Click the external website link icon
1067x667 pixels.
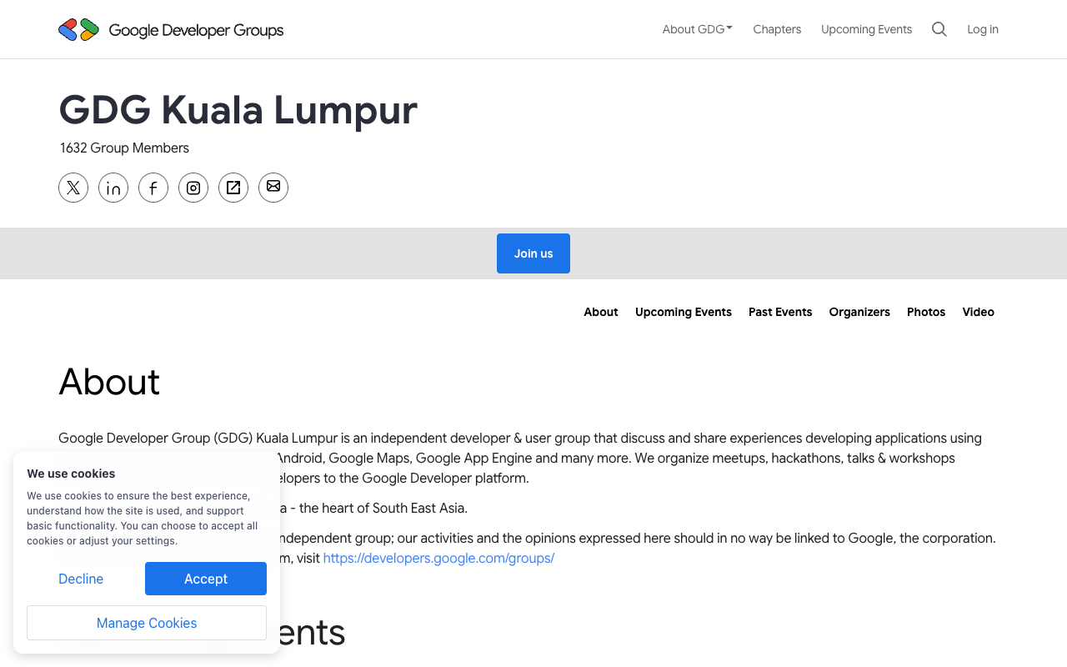tap(233, 188)
